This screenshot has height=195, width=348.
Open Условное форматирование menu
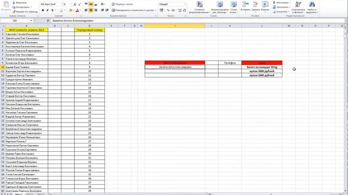pyautogui.click(x=200, y=7)
